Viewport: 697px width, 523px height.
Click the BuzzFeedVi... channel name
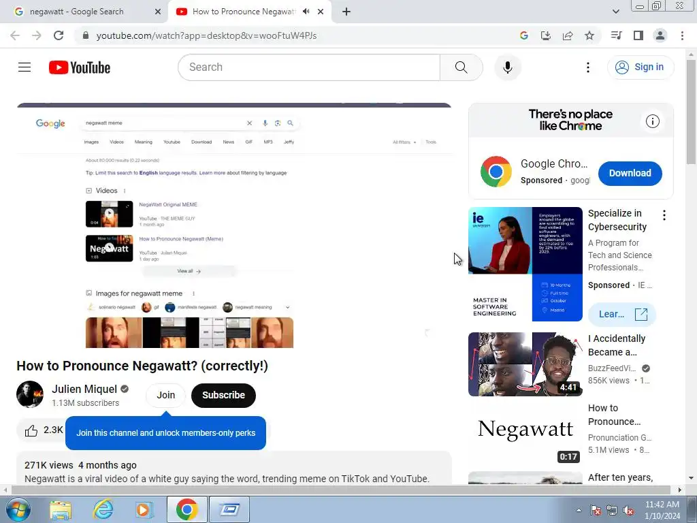[612, 368]
